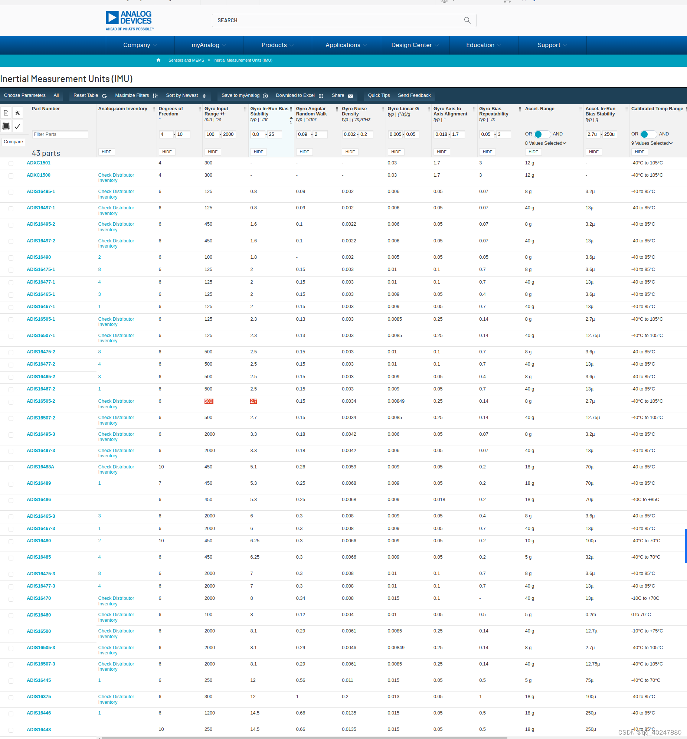This screenshot has height=739, width=687.
Task: Click the Compare button
Action: coord(13,142)
